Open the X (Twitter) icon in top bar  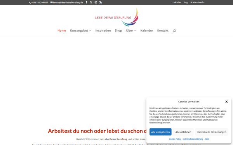click(91, 2)
